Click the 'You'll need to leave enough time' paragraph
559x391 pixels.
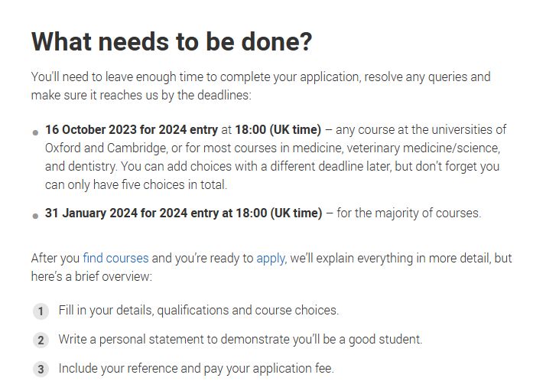pyautogui.click(x=261, y=86)
